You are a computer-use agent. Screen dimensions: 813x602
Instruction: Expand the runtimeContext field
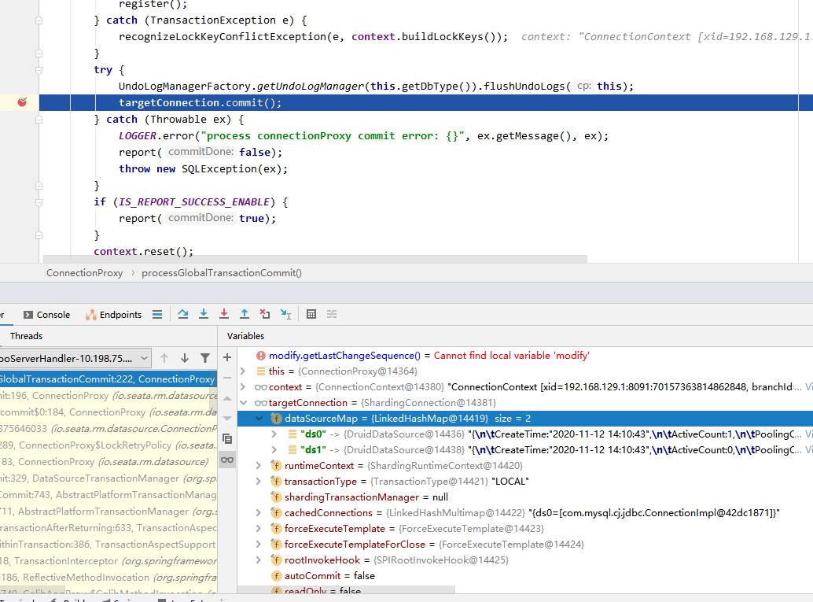click(x=259, y=466)
